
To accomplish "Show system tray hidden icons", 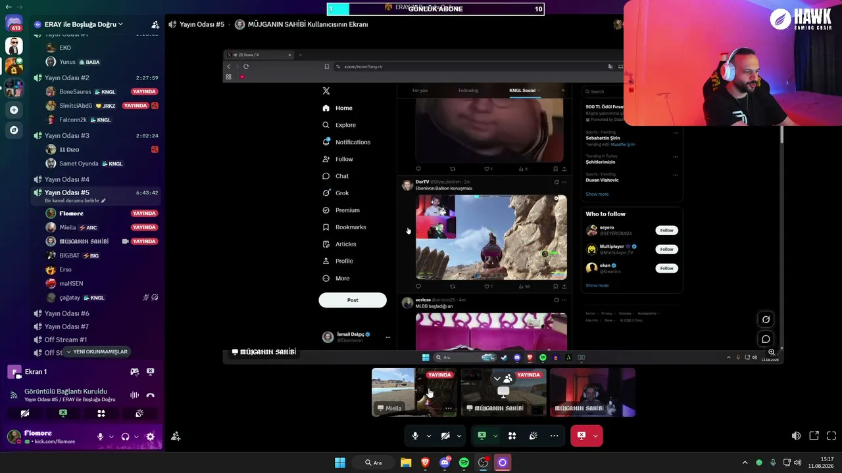I will (745, 462).
